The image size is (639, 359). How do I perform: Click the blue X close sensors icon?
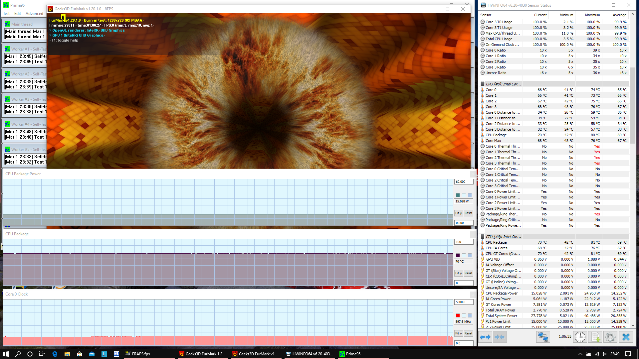626,337
